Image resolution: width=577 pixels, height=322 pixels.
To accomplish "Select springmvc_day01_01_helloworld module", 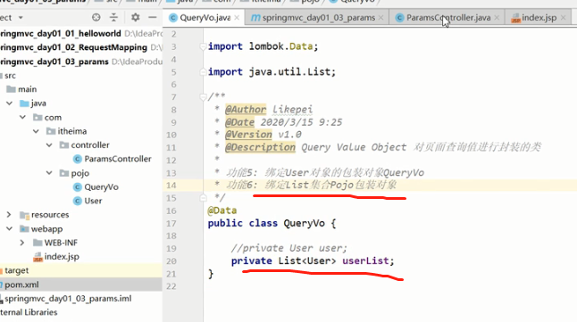I will point(61,34).
